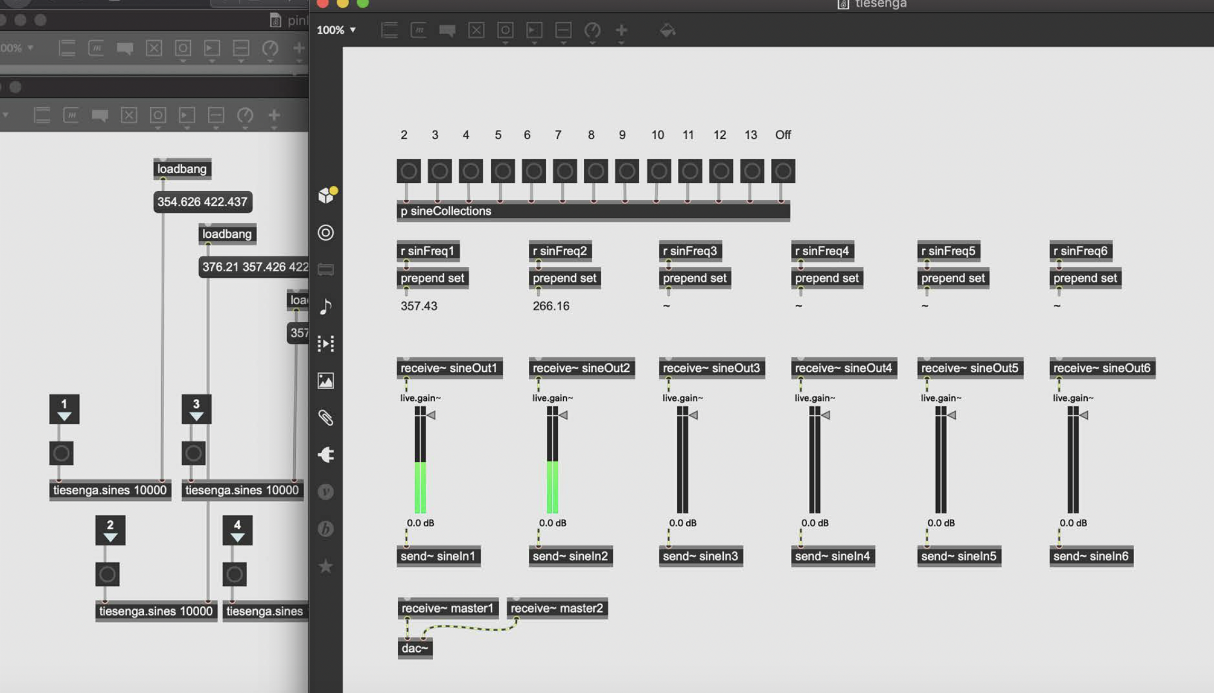Click the music note audio browser icon
This screenshot has width=1214, height=693.
point(325,306)
